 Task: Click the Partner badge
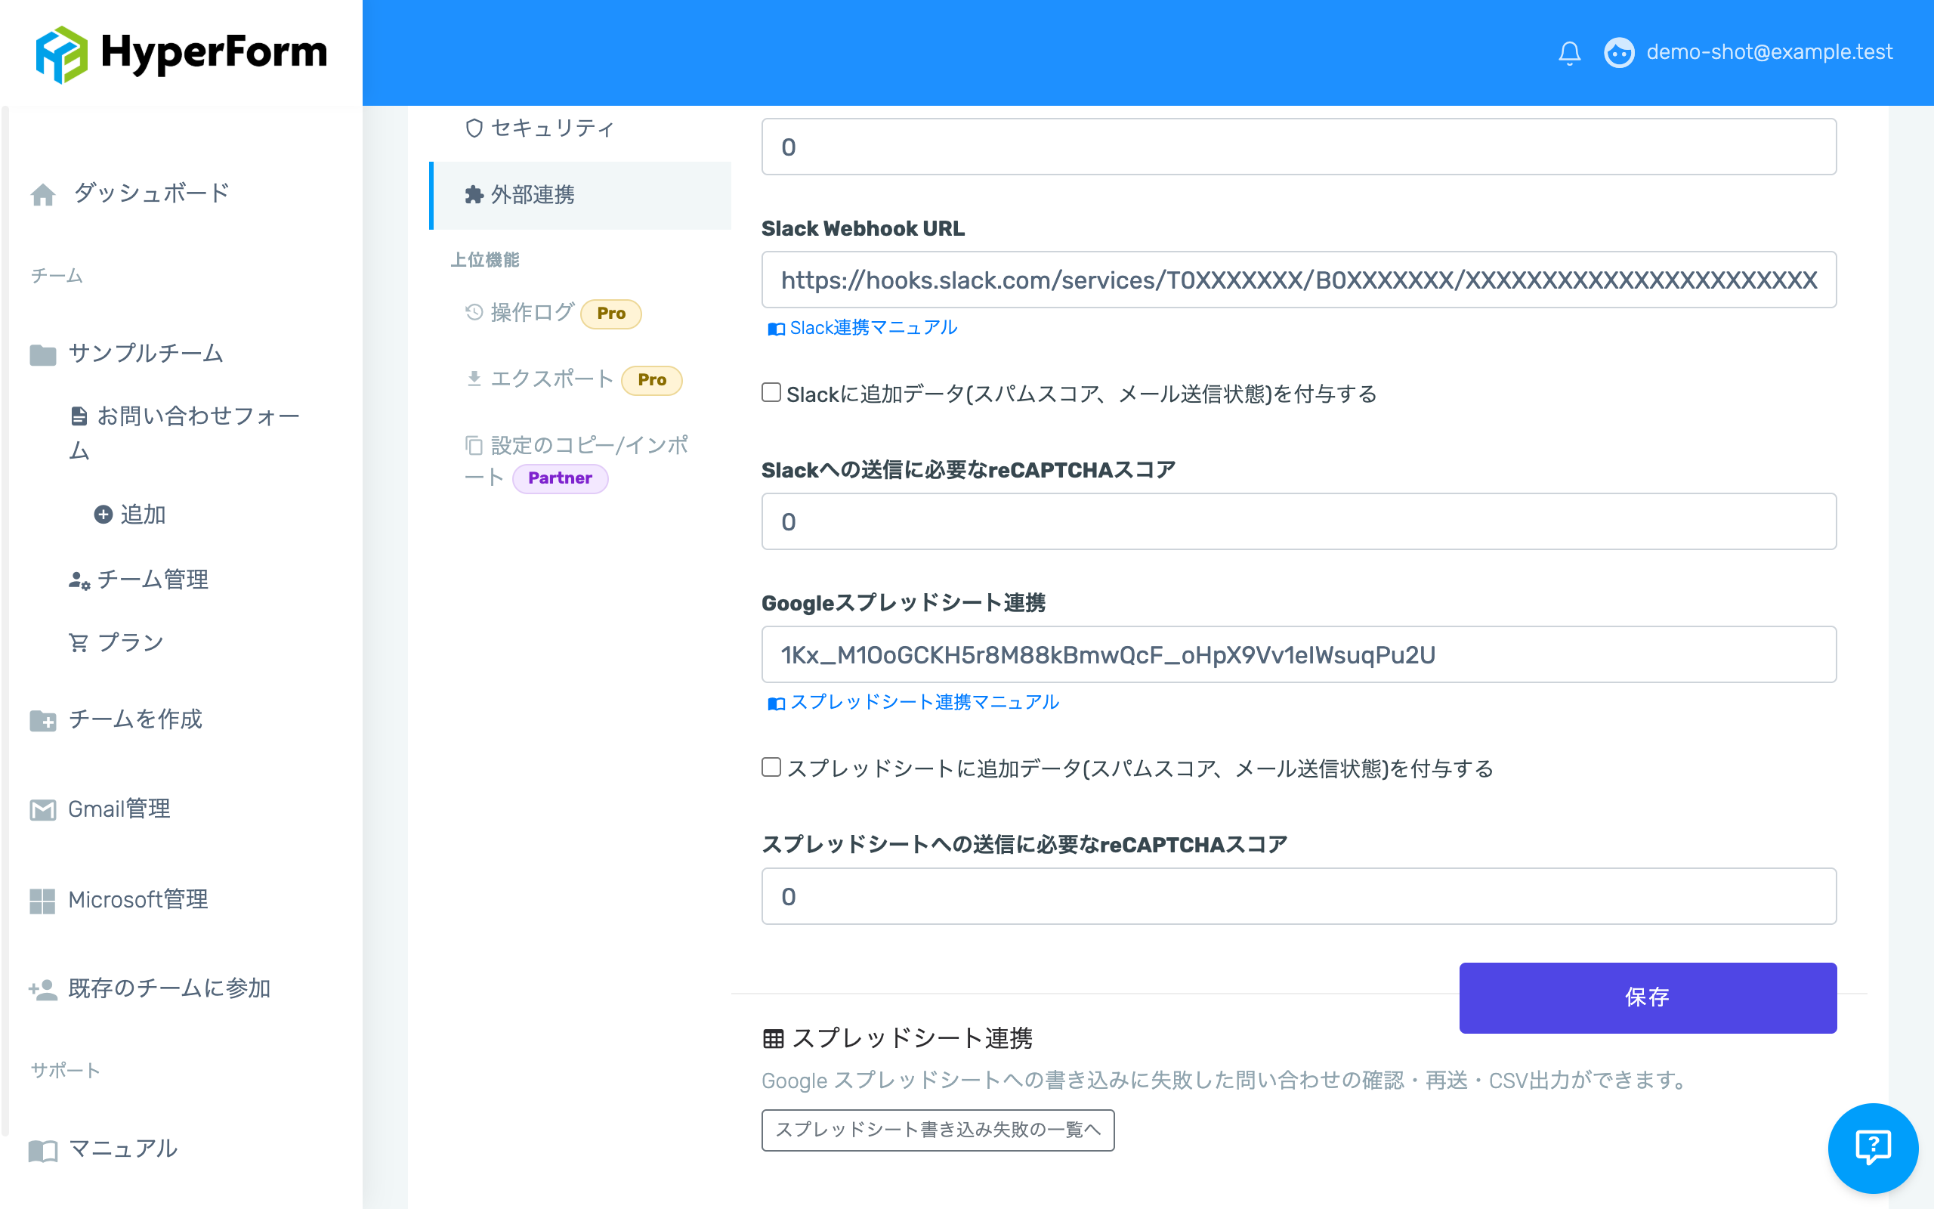point(561,478)
